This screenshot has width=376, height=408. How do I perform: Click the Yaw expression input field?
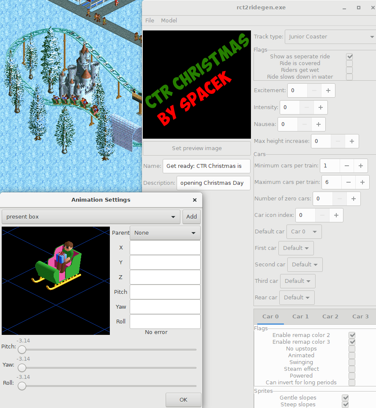pos(165,307)
